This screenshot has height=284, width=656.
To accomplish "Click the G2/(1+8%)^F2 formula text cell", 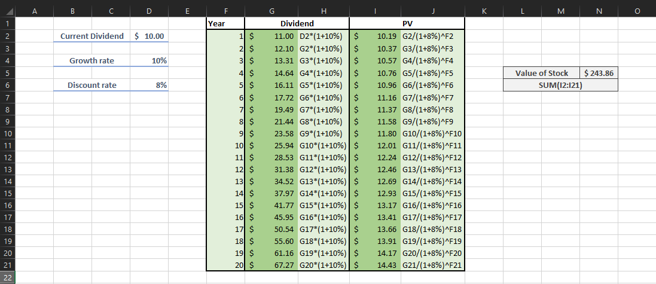I will (432, 36).
